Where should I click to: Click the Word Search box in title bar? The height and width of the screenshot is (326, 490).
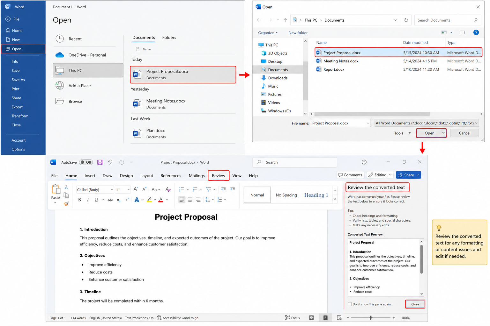295,162
